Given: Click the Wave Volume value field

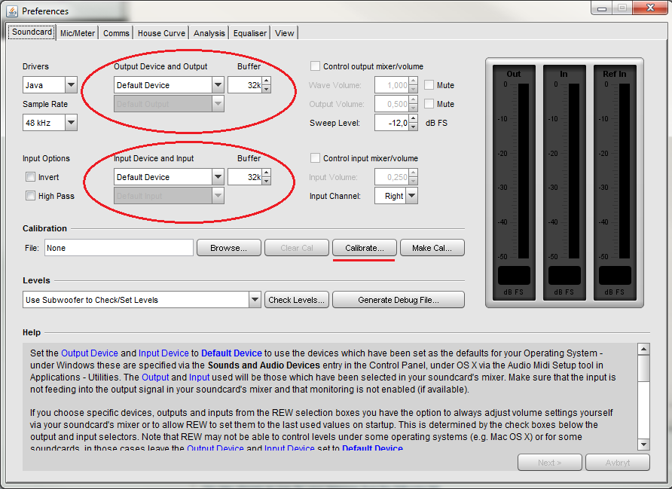Looking at the screenshot, I should (392, 85).
